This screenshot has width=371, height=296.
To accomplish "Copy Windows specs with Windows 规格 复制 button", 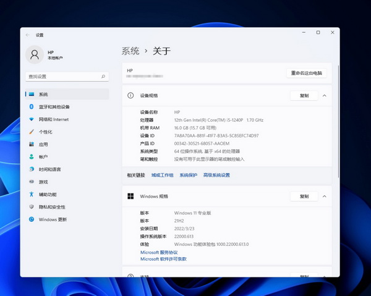I will pos(304,197).
